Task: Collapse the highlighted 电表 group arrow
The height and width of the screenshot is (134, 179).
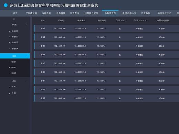Action: click(x=26, y=56)
